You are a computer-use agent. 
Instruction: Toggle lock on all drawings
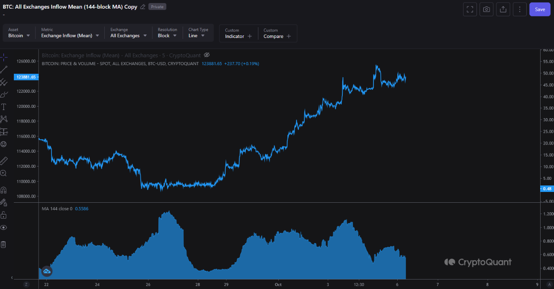coord(4,215)
